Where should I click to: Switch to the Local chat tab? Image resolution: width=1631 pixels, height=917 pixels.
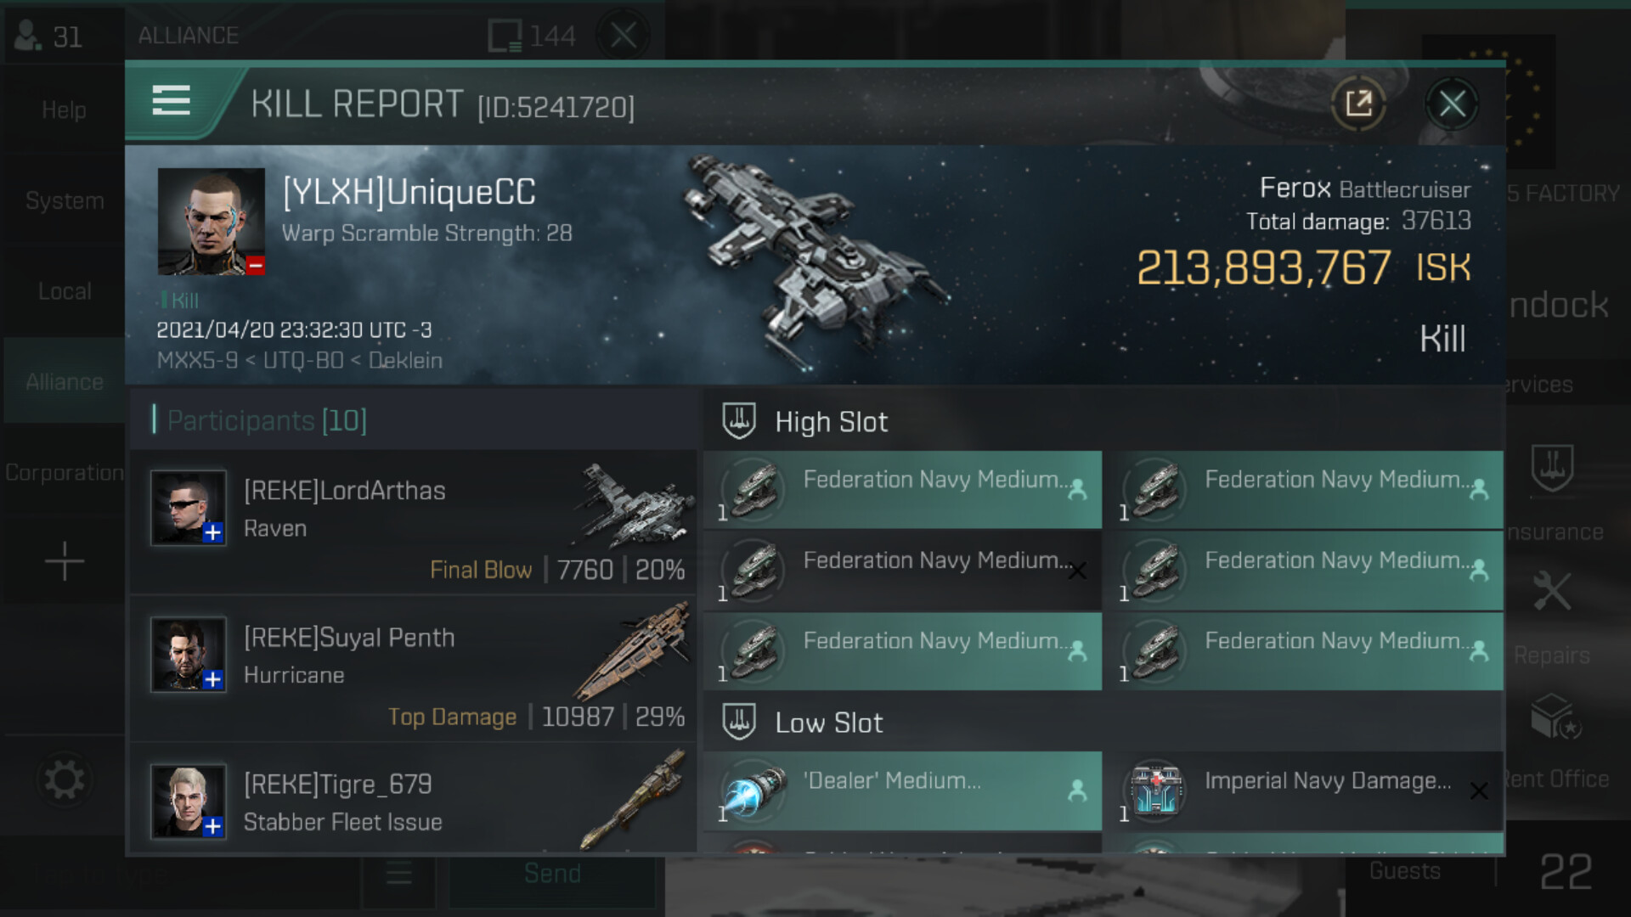click(x=65, y=291)
